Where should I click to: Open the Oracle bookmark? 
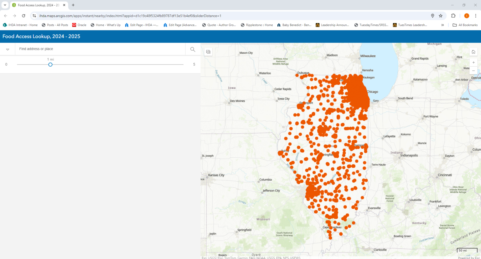tap(79, 25)
